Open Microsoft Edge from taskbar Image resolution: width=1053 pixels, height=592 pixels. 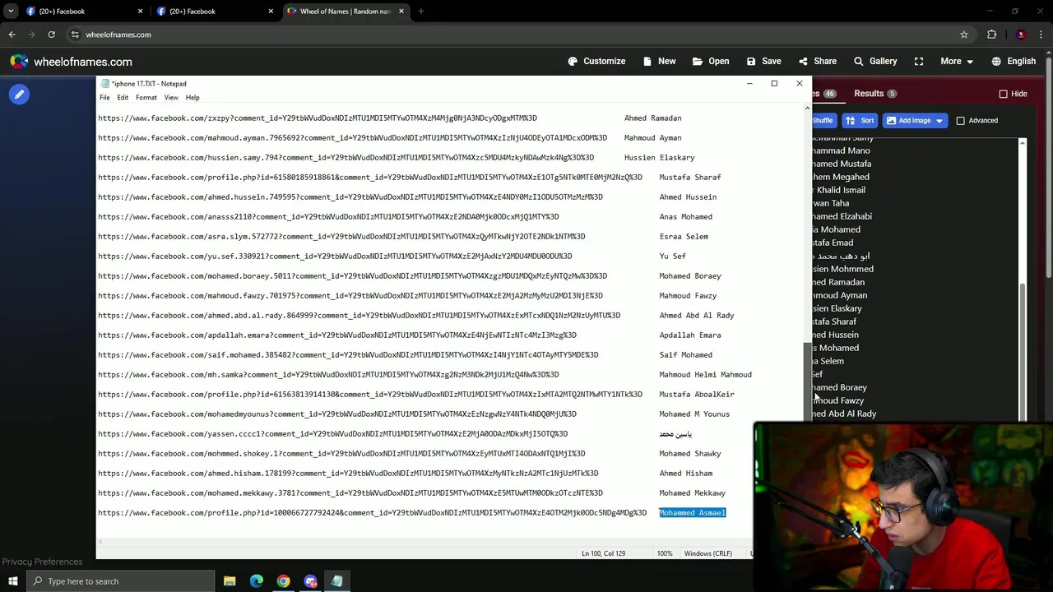(x=257, y=581)
